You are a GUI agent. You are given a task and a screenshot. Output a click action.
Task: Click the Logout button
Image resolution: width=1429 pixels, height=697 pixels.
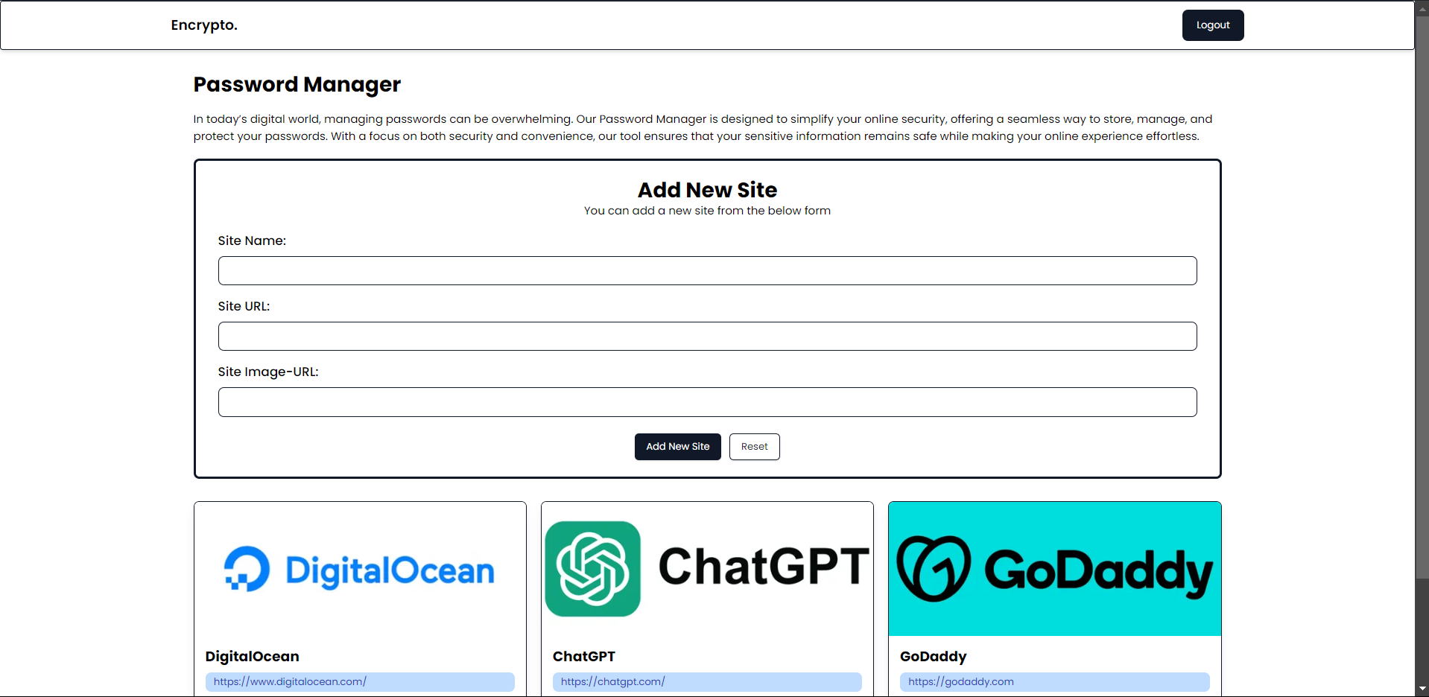pos(1212,25)
